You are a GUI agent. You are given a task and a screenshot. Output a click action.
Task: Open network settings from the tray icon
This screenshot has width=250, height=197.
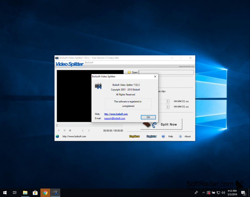[x=218, y=193]
